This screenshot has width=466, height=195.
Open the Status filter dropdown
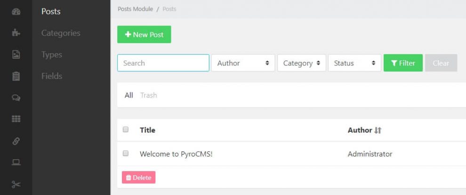click(x=354, y=63)
